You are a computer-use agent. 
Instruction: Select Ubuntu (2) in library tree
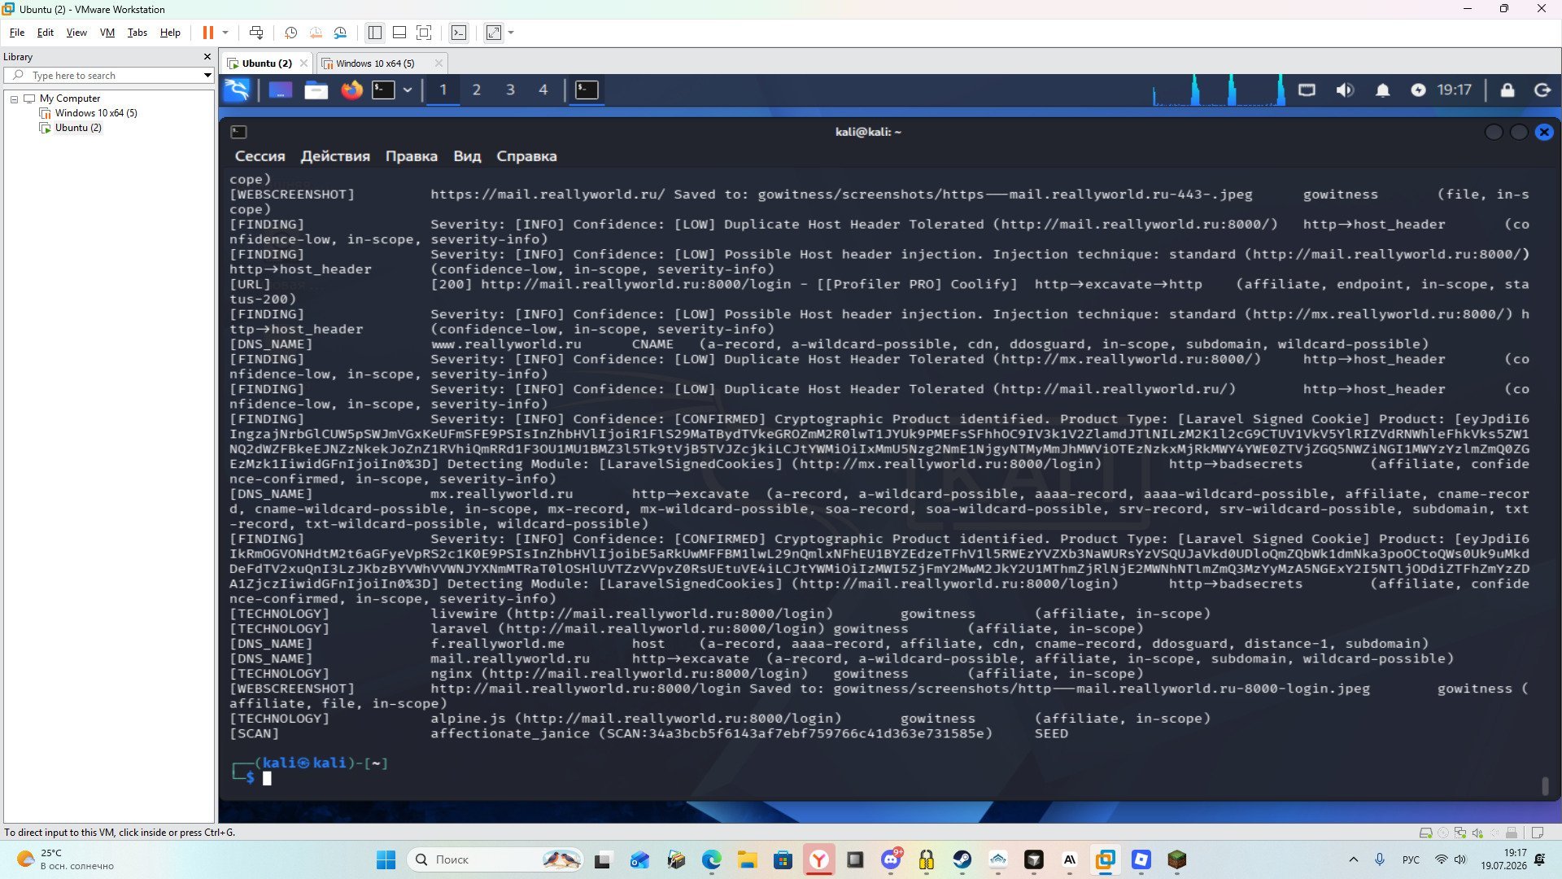[x=78, y=128]
